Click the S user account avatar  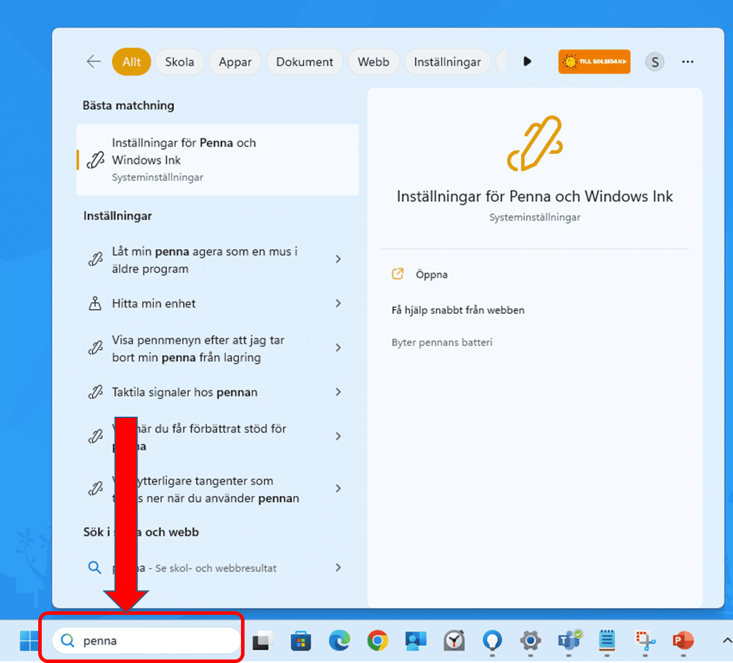click(655, 62)
